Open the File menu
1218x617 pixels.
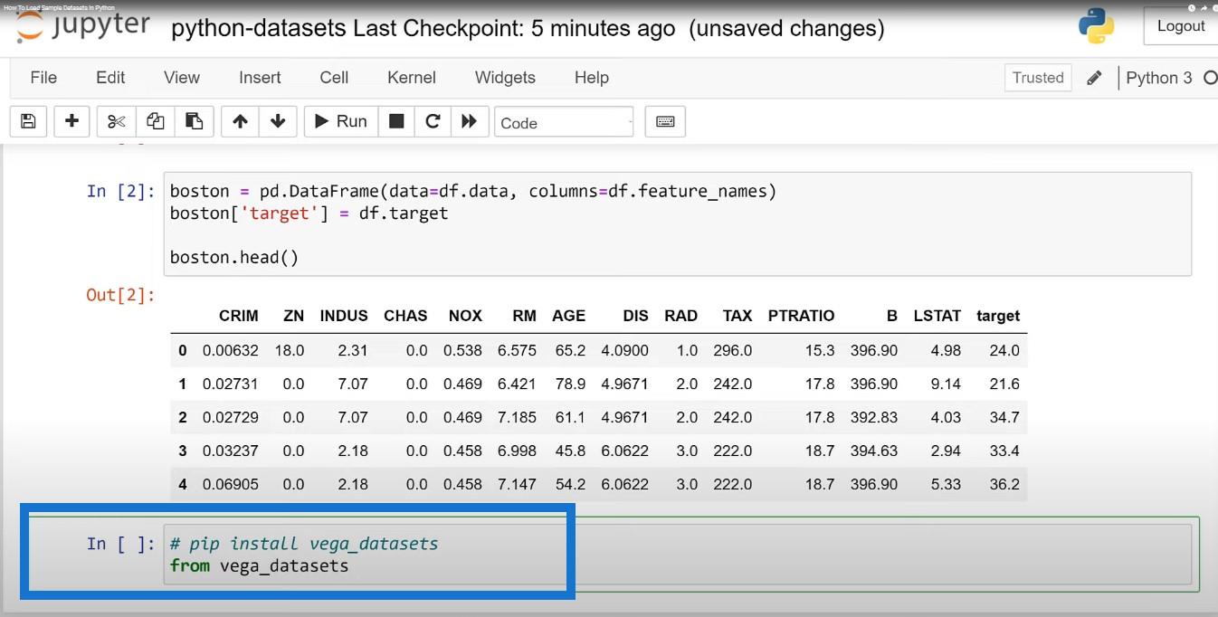coord(43,78)
